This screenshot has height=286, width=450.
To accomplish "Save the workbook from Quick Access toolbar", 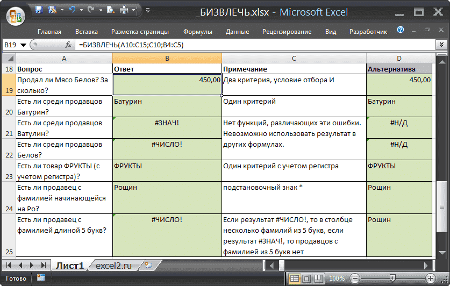I will point(39,9).
